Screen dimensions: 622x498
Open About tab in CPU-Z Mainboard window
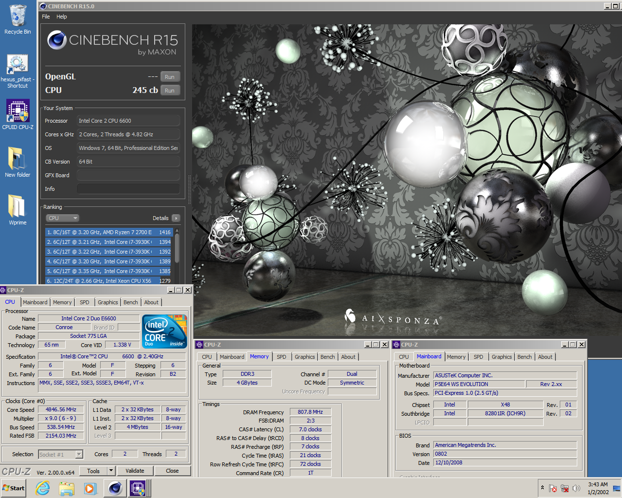[x=545, y=357]
